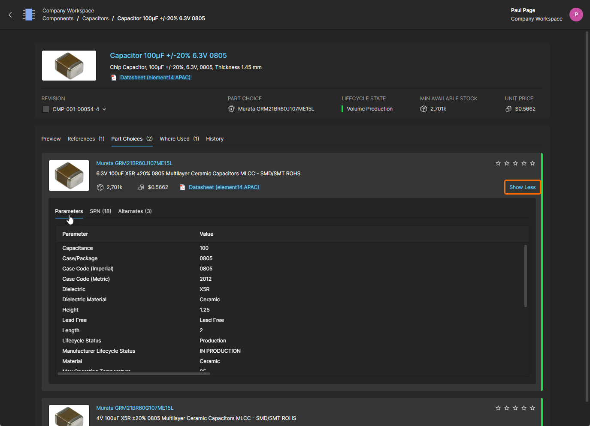Click the Parameter column header
This screenshot has width=590, height=426.
[x=75, y=234]
